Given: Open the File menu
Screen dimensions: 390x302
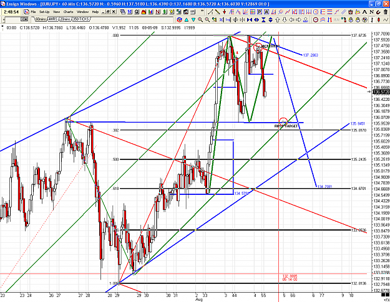Looking at the screenshot, I should point(33,12).
